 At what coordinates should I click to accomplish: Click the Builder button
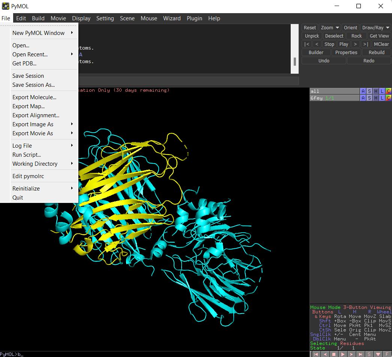pos(316,53)
